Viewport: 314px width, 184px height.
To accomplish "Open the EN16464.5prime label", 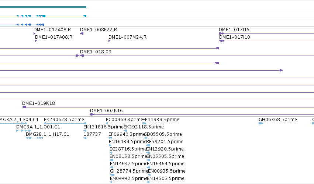I will (x=166, y=164).
